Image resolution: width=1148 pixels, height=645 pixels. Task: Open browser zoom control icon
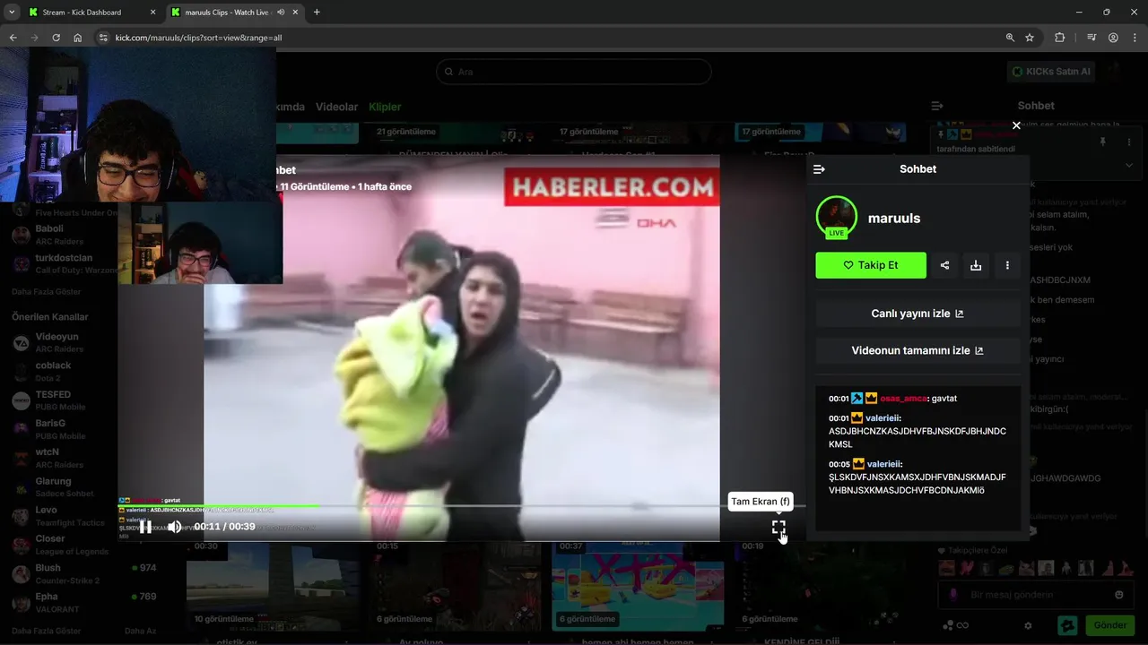1010,38
